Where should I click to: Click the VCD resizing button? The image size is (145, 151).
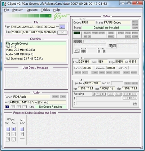click(111, 94)
